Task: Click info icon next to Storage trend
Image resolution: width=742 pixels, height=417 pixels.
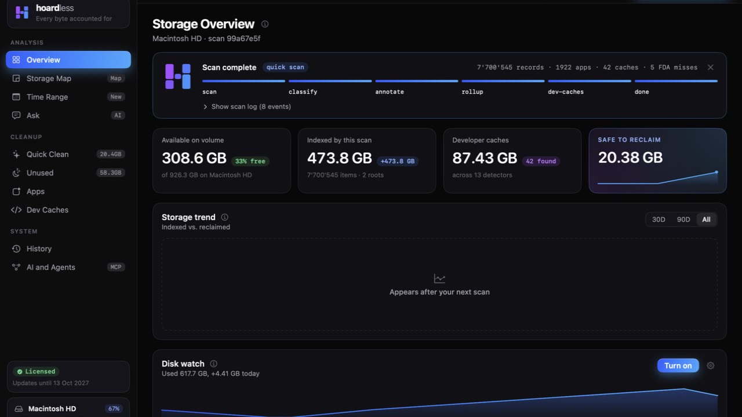Action: pos(224,217)
